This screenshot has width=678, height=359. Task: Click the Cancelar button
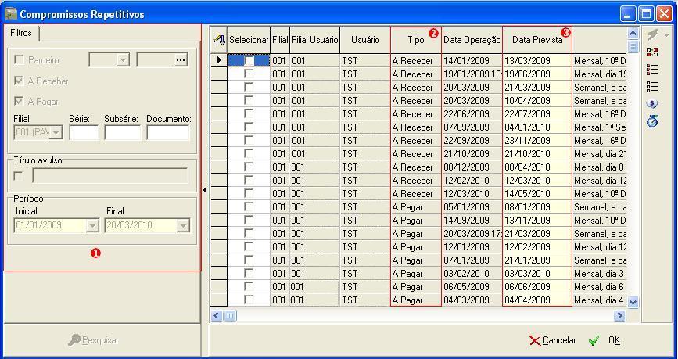553,341
